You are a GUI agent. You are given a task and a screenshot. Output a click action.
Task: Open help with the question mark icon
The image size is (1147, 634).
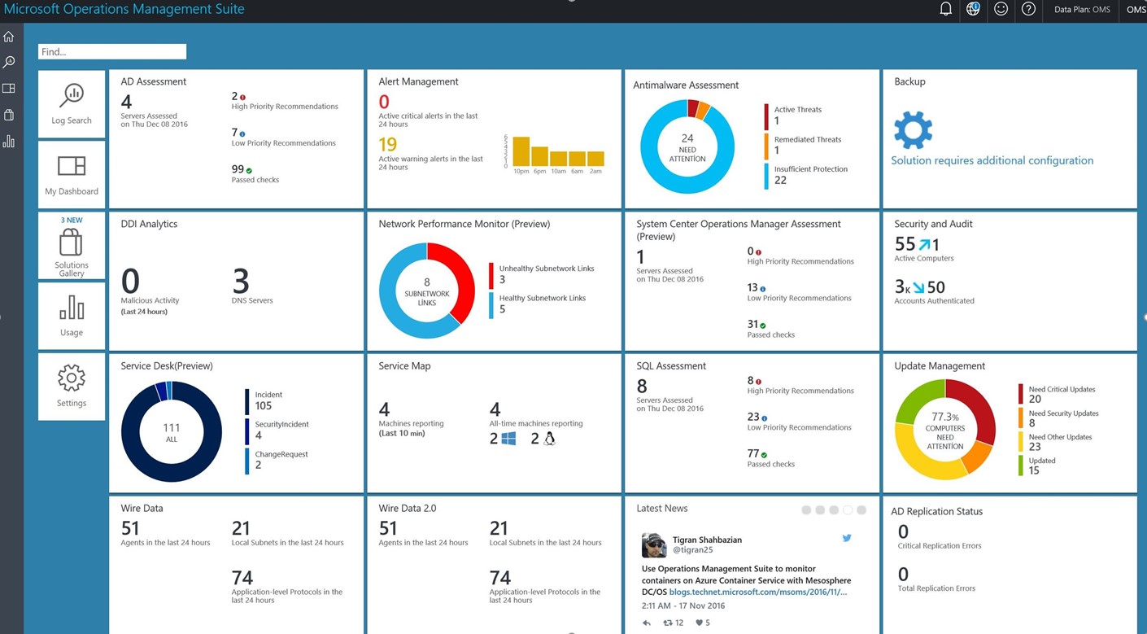pyautogui.click(x=1029, y=10)
